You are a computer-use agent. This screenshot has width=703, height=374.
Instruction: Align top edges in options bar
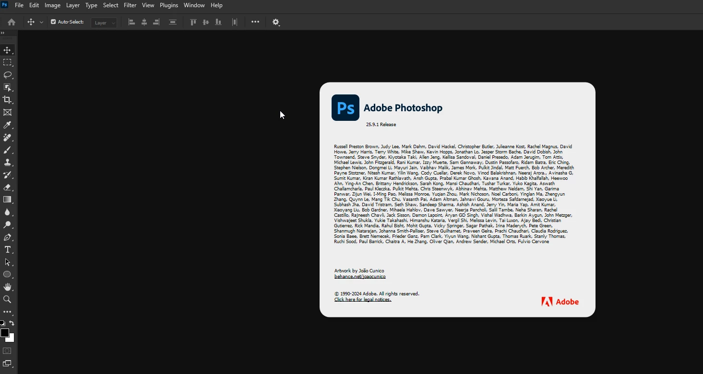pos(193,22)
